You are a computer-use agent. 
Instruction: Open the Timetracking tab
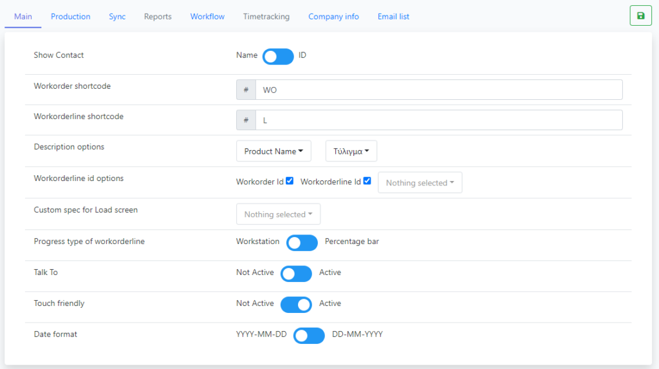[x=266, y=16]
